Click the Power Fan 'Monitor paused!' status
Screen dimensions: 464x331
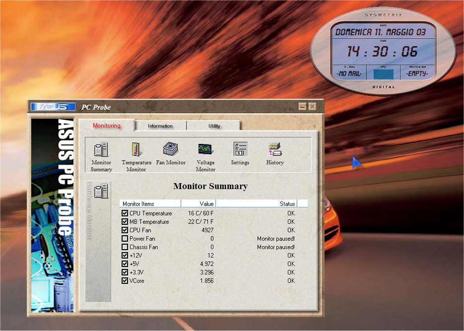click(276, 238)
